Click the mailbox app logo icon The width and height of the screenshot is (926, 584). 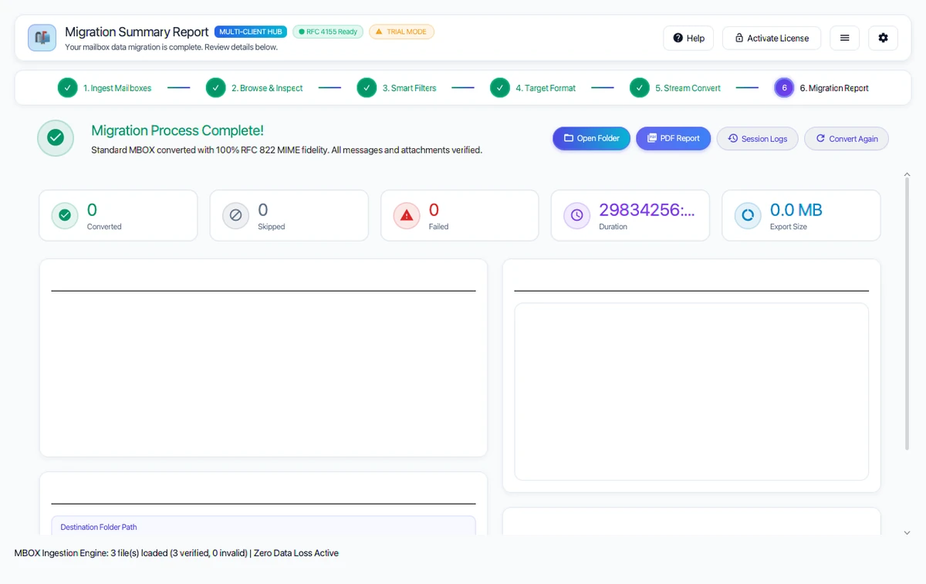click(42, 38)
